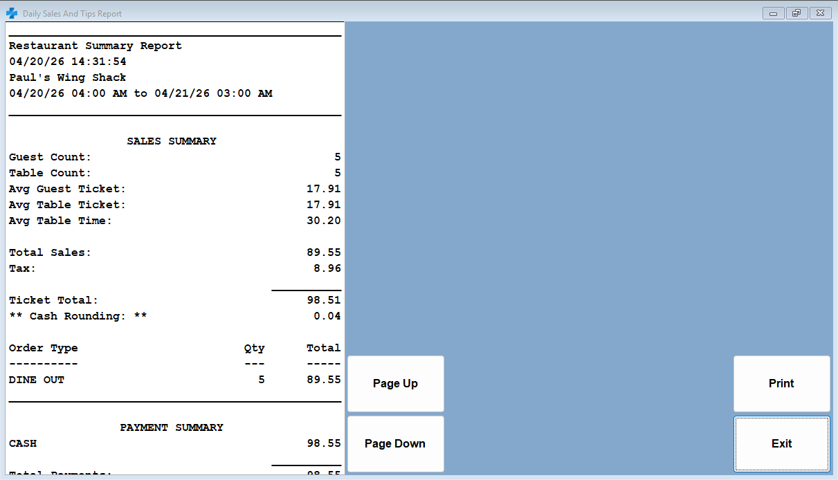The height and width of the screenshot is (480, 838).
Task: Click the Page Down button
Action: coord(395,444)
